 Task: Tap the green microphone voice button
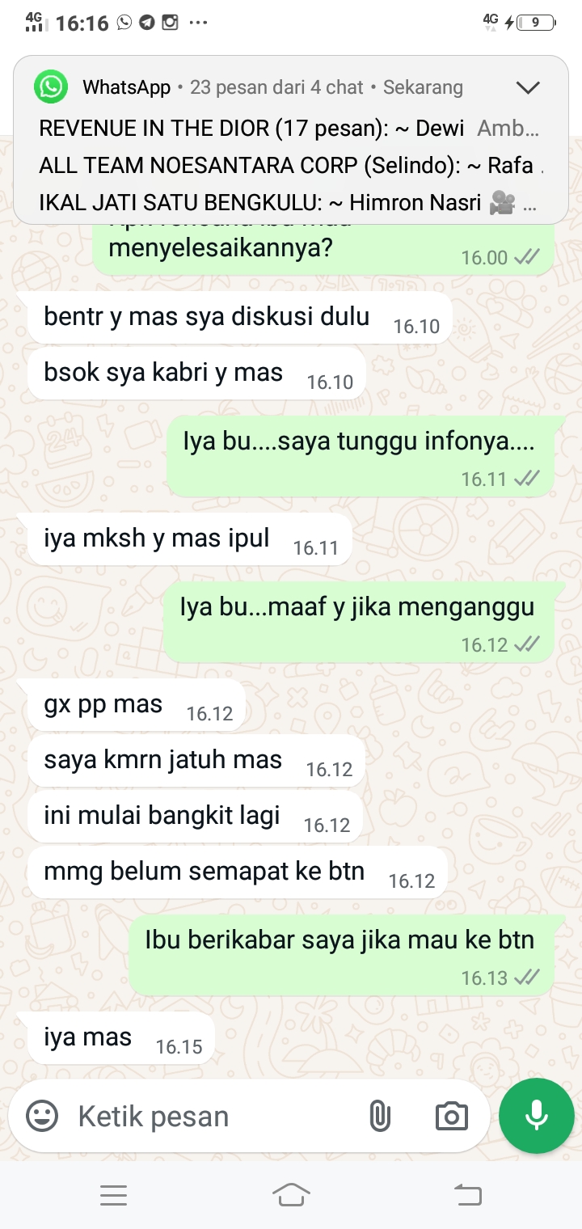[537, 1116]
